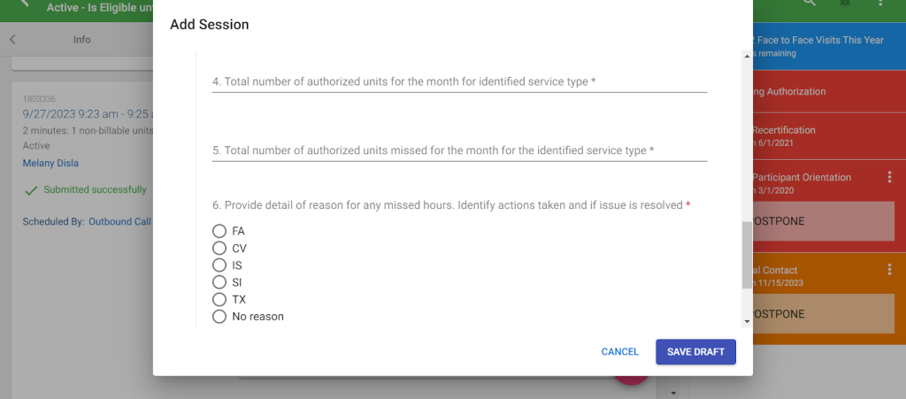Viewport: 906px width, 399px height.
Task: Pick the SI radio option
Action: (x=219, y=282)
